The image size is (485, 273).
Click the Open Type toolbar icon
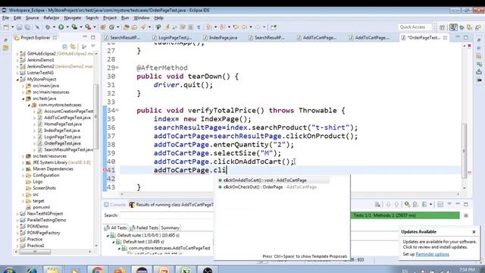pos(126,27)
